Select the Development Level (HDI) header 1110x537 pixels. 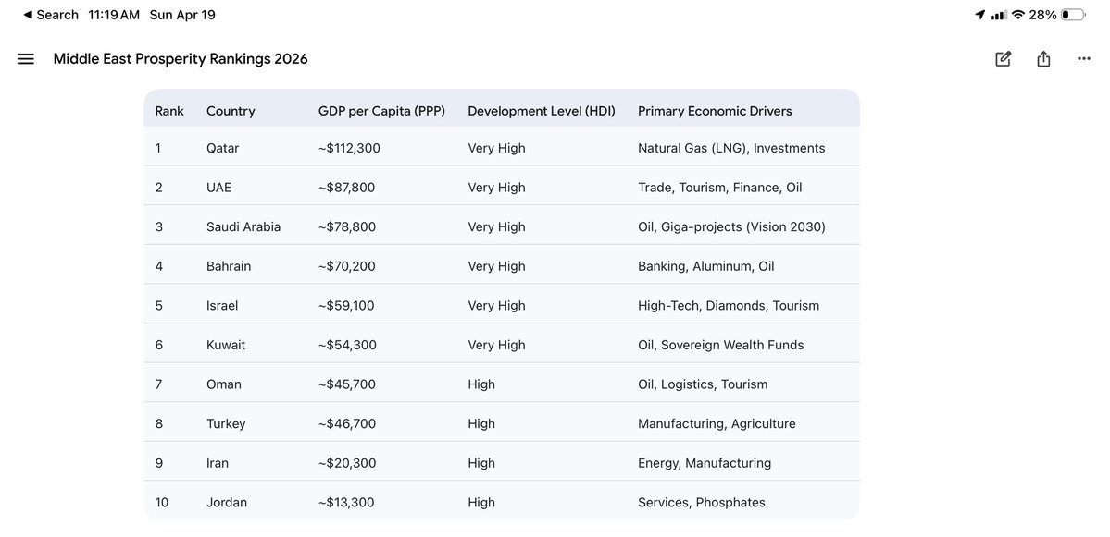(542, 111)
